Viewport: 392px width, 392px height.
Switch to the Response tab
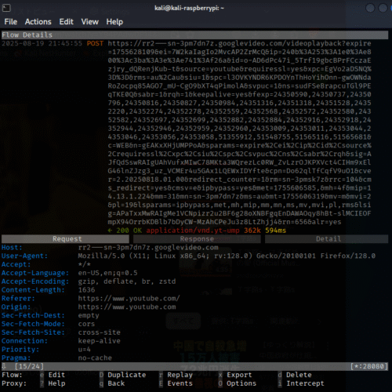tap(197, 239)
